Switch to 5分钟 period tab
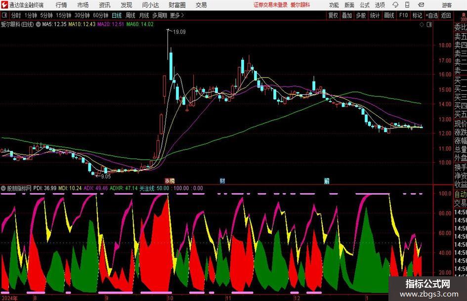The width and height of the screenshot is (467, 301). pyautogui.click(x=46, y=15)
